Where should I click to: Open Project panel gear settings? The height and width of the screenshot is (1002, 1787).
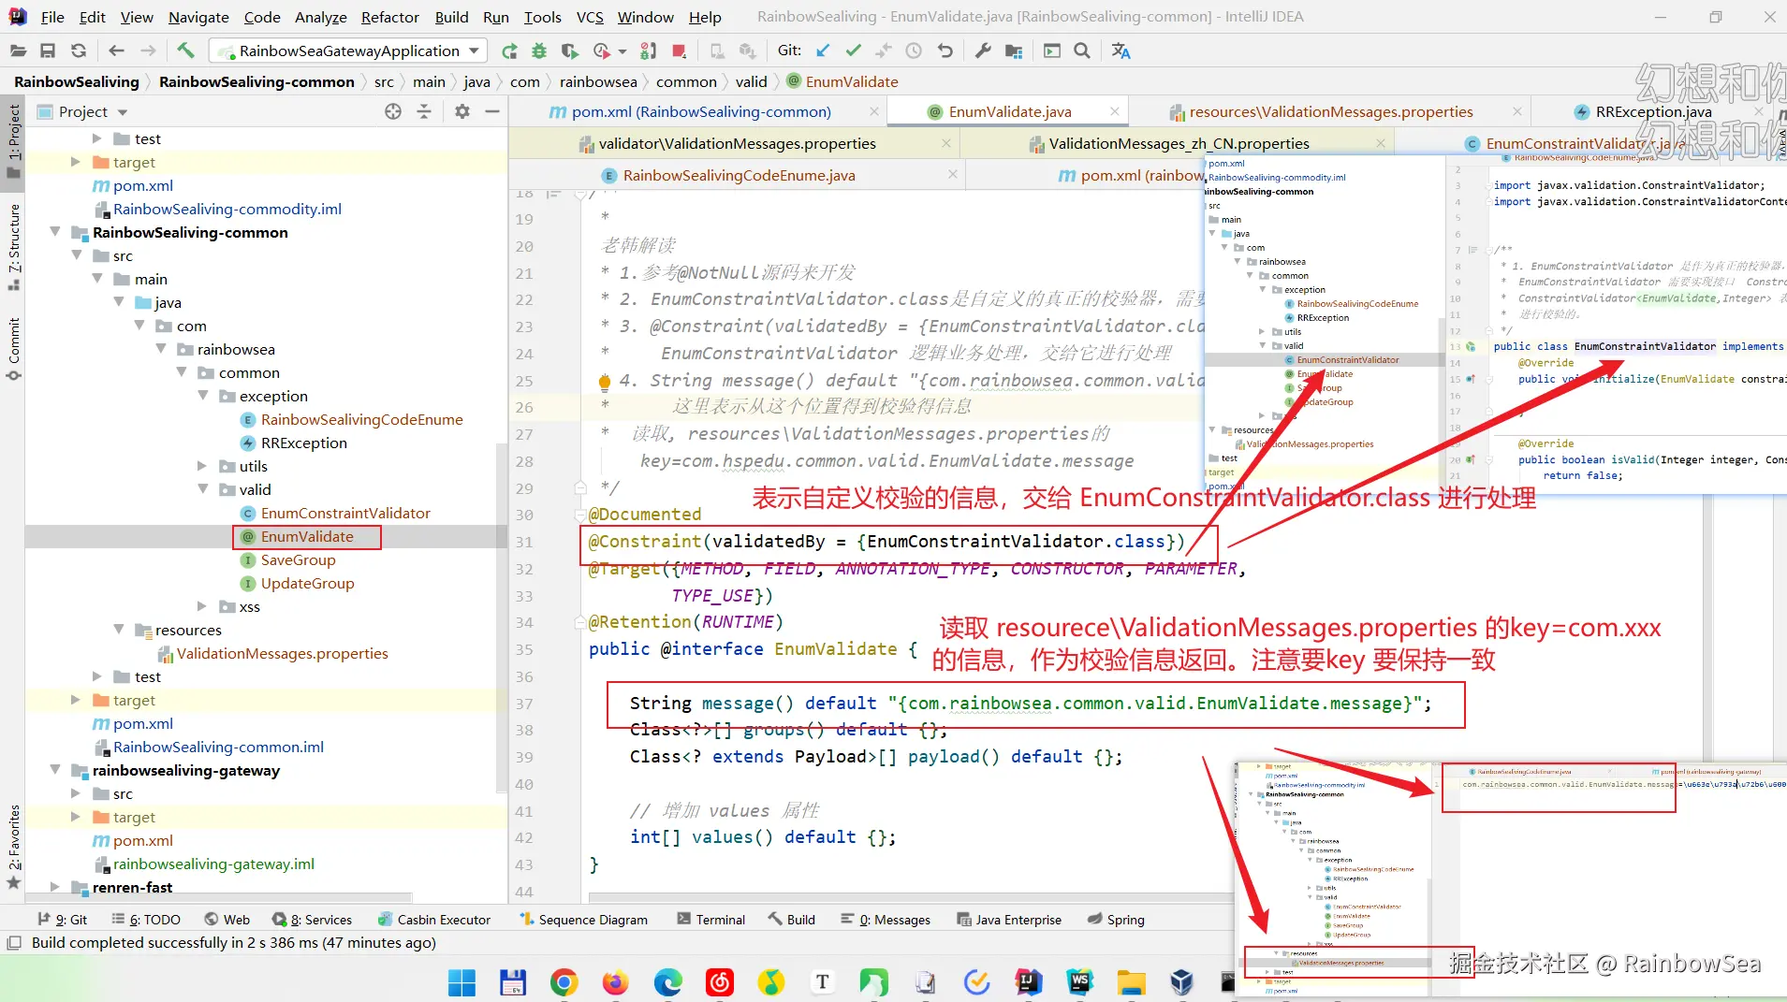[461, 111]
